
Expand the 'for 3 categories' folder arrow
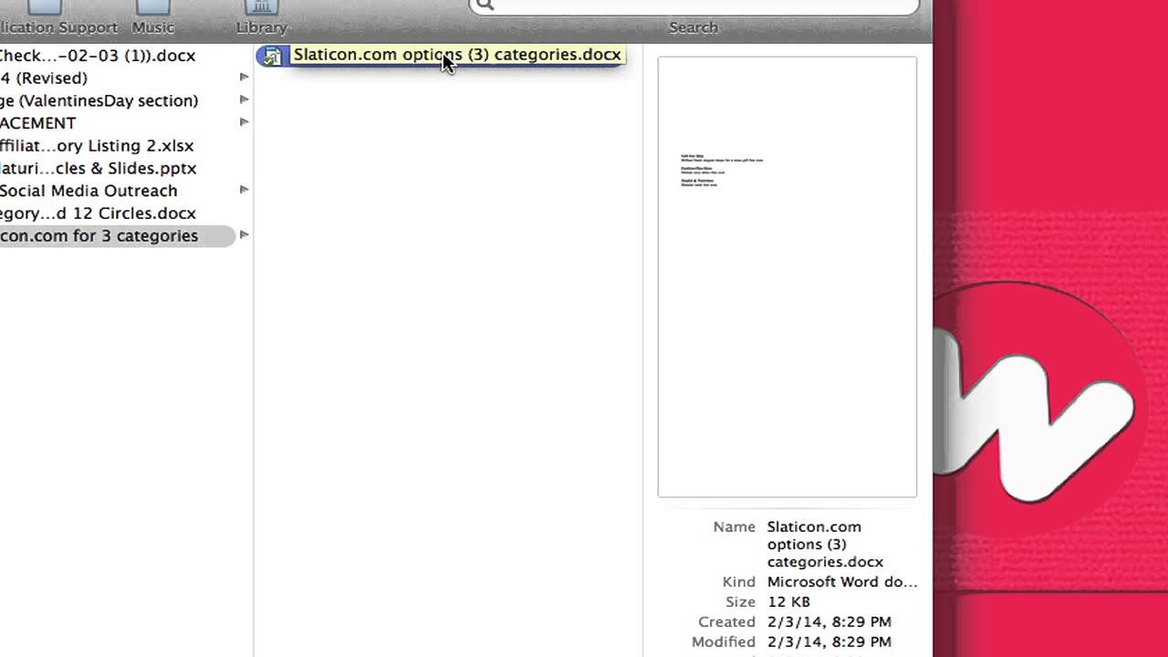tap(244, 235)
